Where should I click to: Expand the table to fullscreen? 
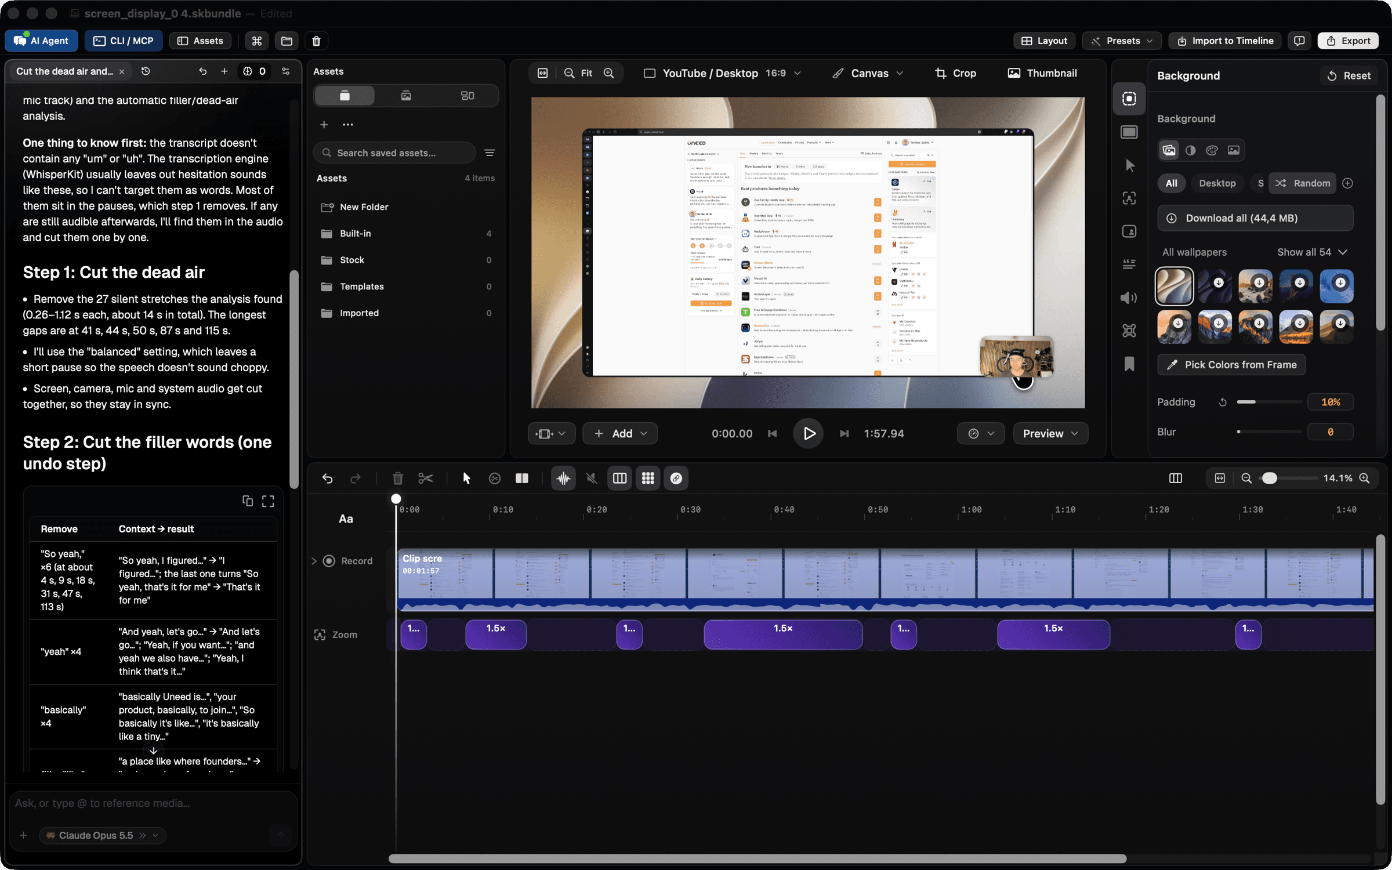[x=268, y=501]
